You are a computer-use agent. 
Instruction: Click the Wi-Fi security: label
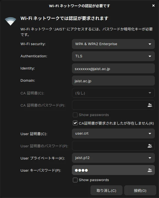(x=33, y=44)
